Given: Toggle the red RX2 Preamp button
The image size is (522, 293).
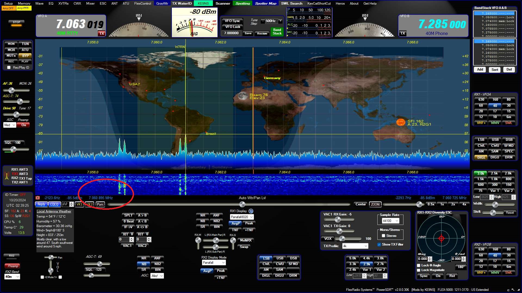Looking at the screenshot, I should point(13,266).
